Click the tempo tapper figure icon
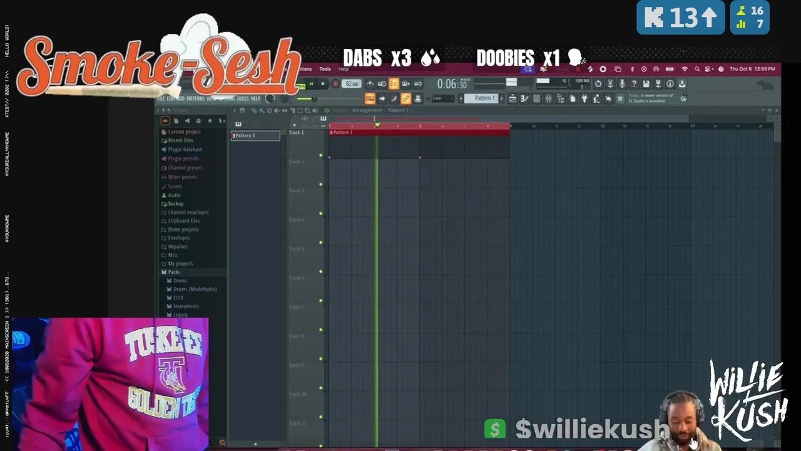 pyautogui.click(x=596, y=98)
